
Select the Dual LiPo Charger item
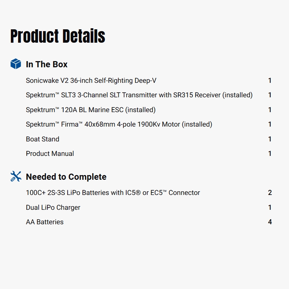point(53,208)
